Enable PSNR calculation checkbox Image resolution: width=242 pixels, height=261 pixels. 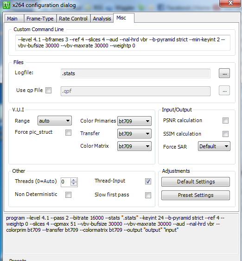pyautogui.click(x=225, y=120)
